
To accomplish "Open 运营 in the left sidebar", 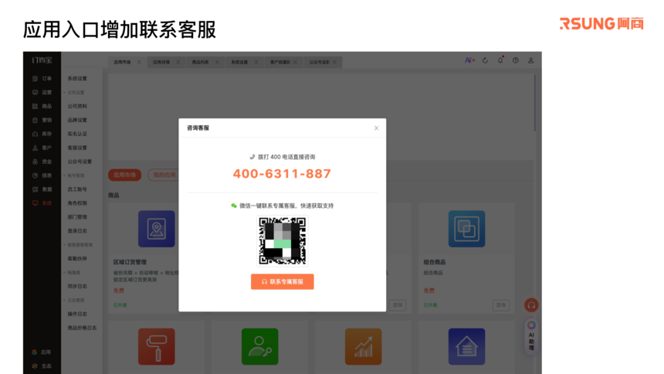I will coord(42,93).
